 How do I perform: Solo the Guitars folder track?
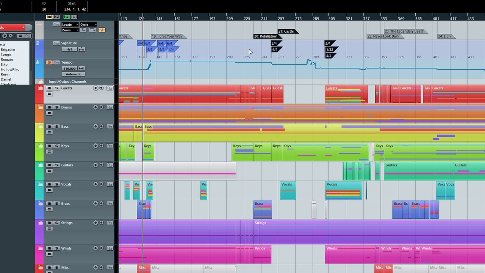pos(56,165)
